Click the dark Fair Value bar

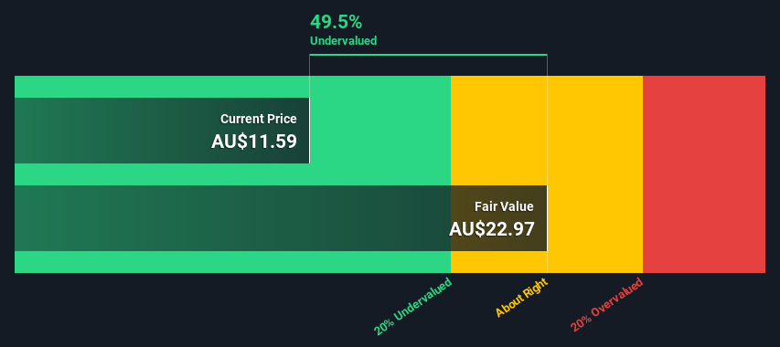(281, 218)
